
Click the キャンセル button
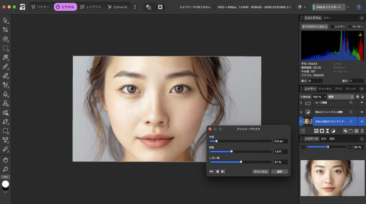tap(260, 171)
